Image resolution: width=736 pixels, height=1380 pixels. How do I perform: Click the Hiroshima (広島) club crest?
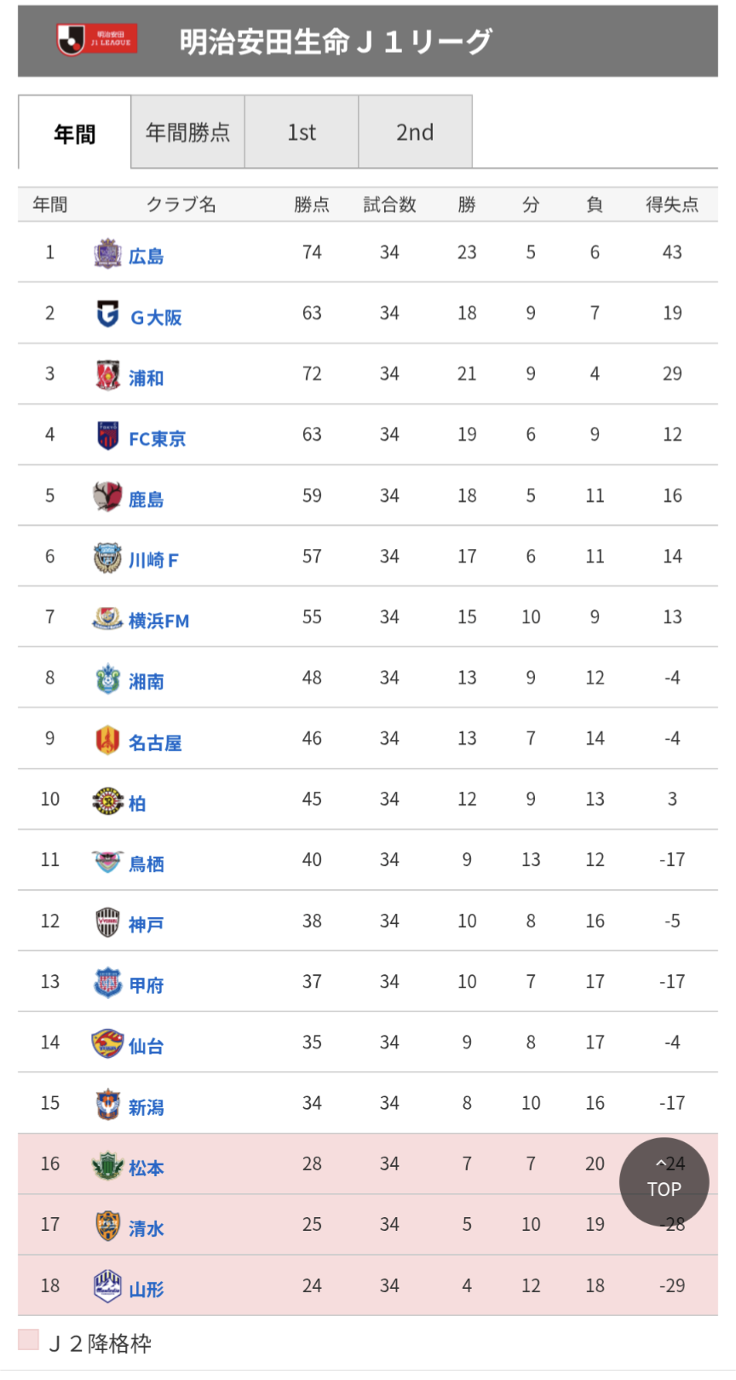[x=107, y=254]
